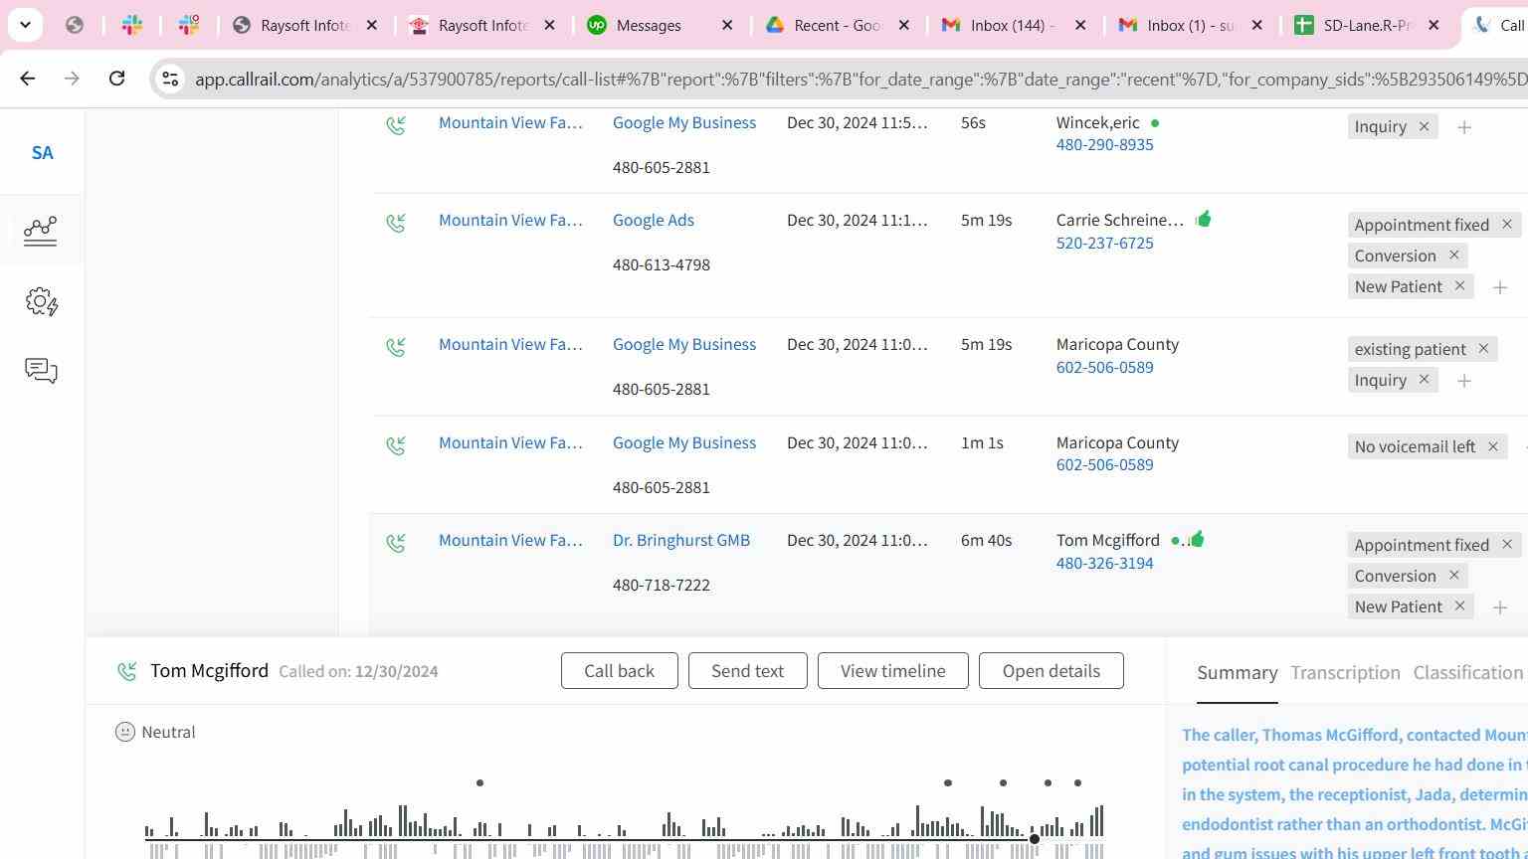Click inbound call icon for 1m 1s Maricopa County row

[396, 444]
